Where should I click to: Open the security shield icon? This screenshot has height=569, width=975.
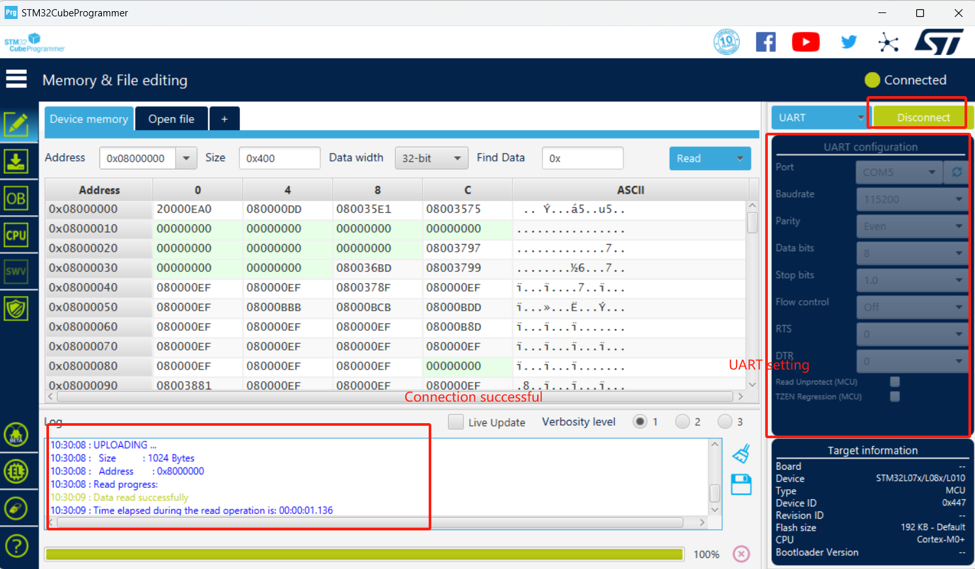click(16, 308)
